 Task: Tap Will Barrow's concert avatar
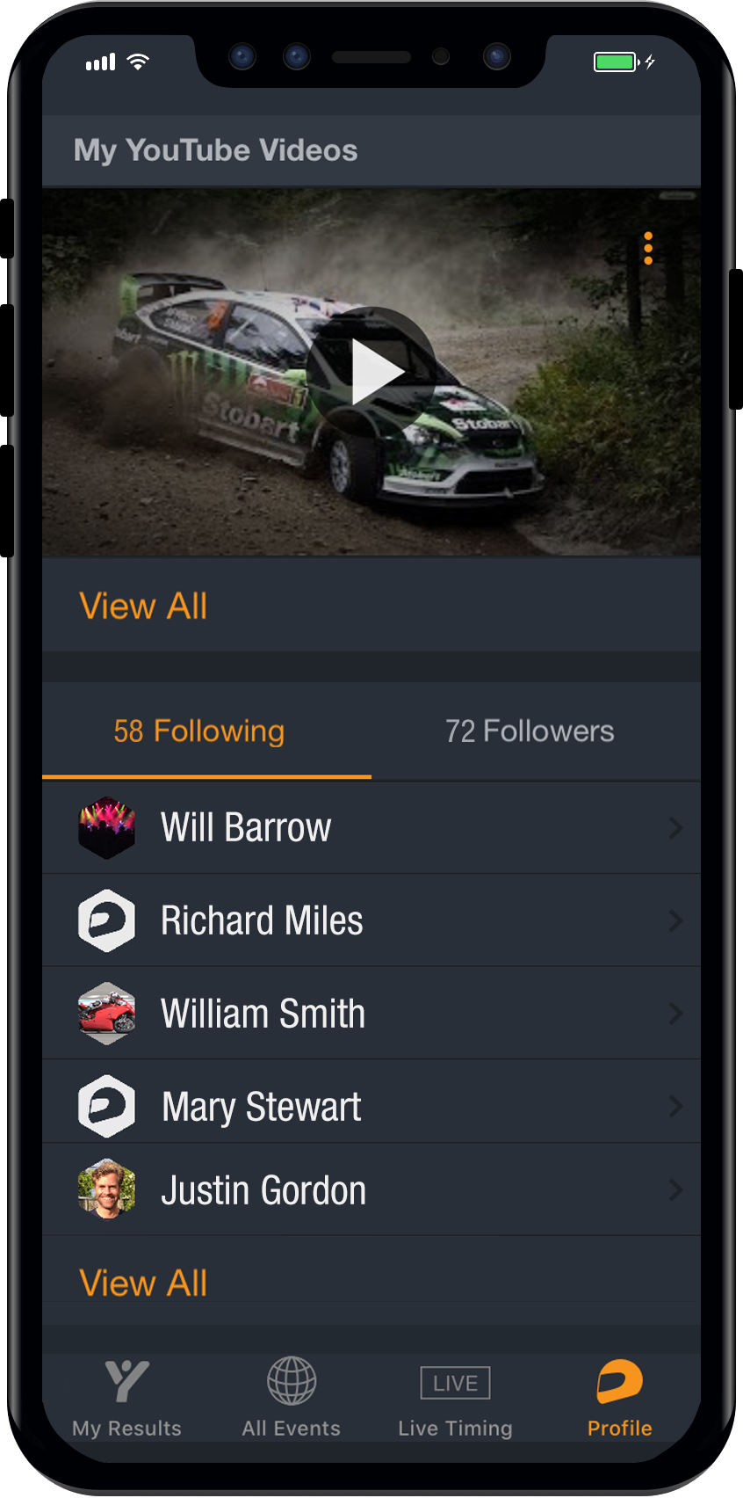[x=106, y=827]
